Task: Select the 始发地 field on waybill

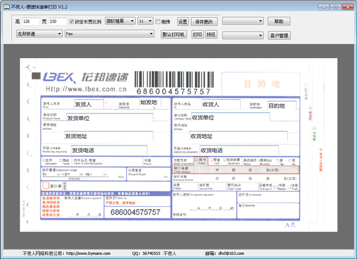Action: click(x=151, y=102)
